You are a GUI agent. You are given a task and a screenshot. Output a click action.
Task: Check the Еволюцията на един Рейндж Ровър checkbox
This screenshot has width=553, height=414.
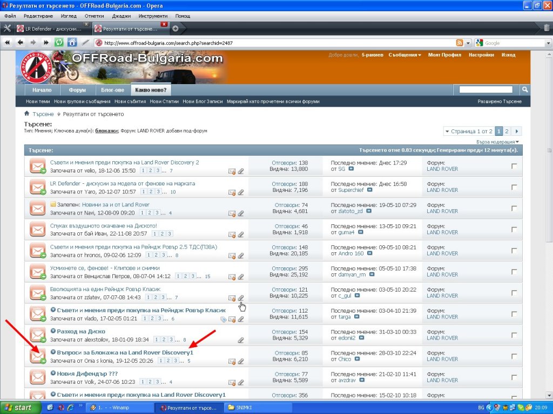point(514,293)
